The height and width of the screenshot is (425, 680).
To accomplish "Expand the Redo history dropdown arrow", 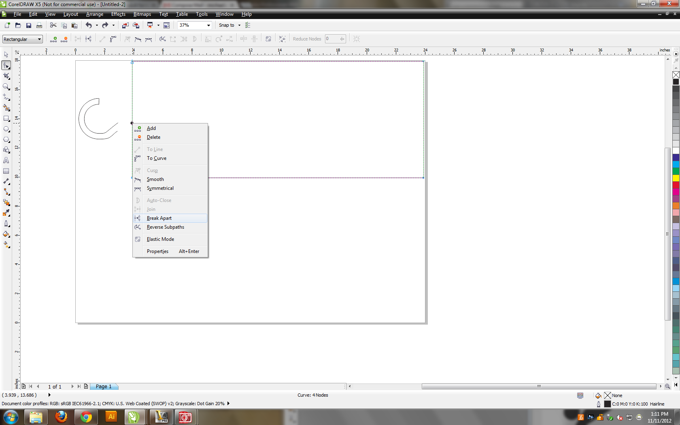I will (113, 25).
